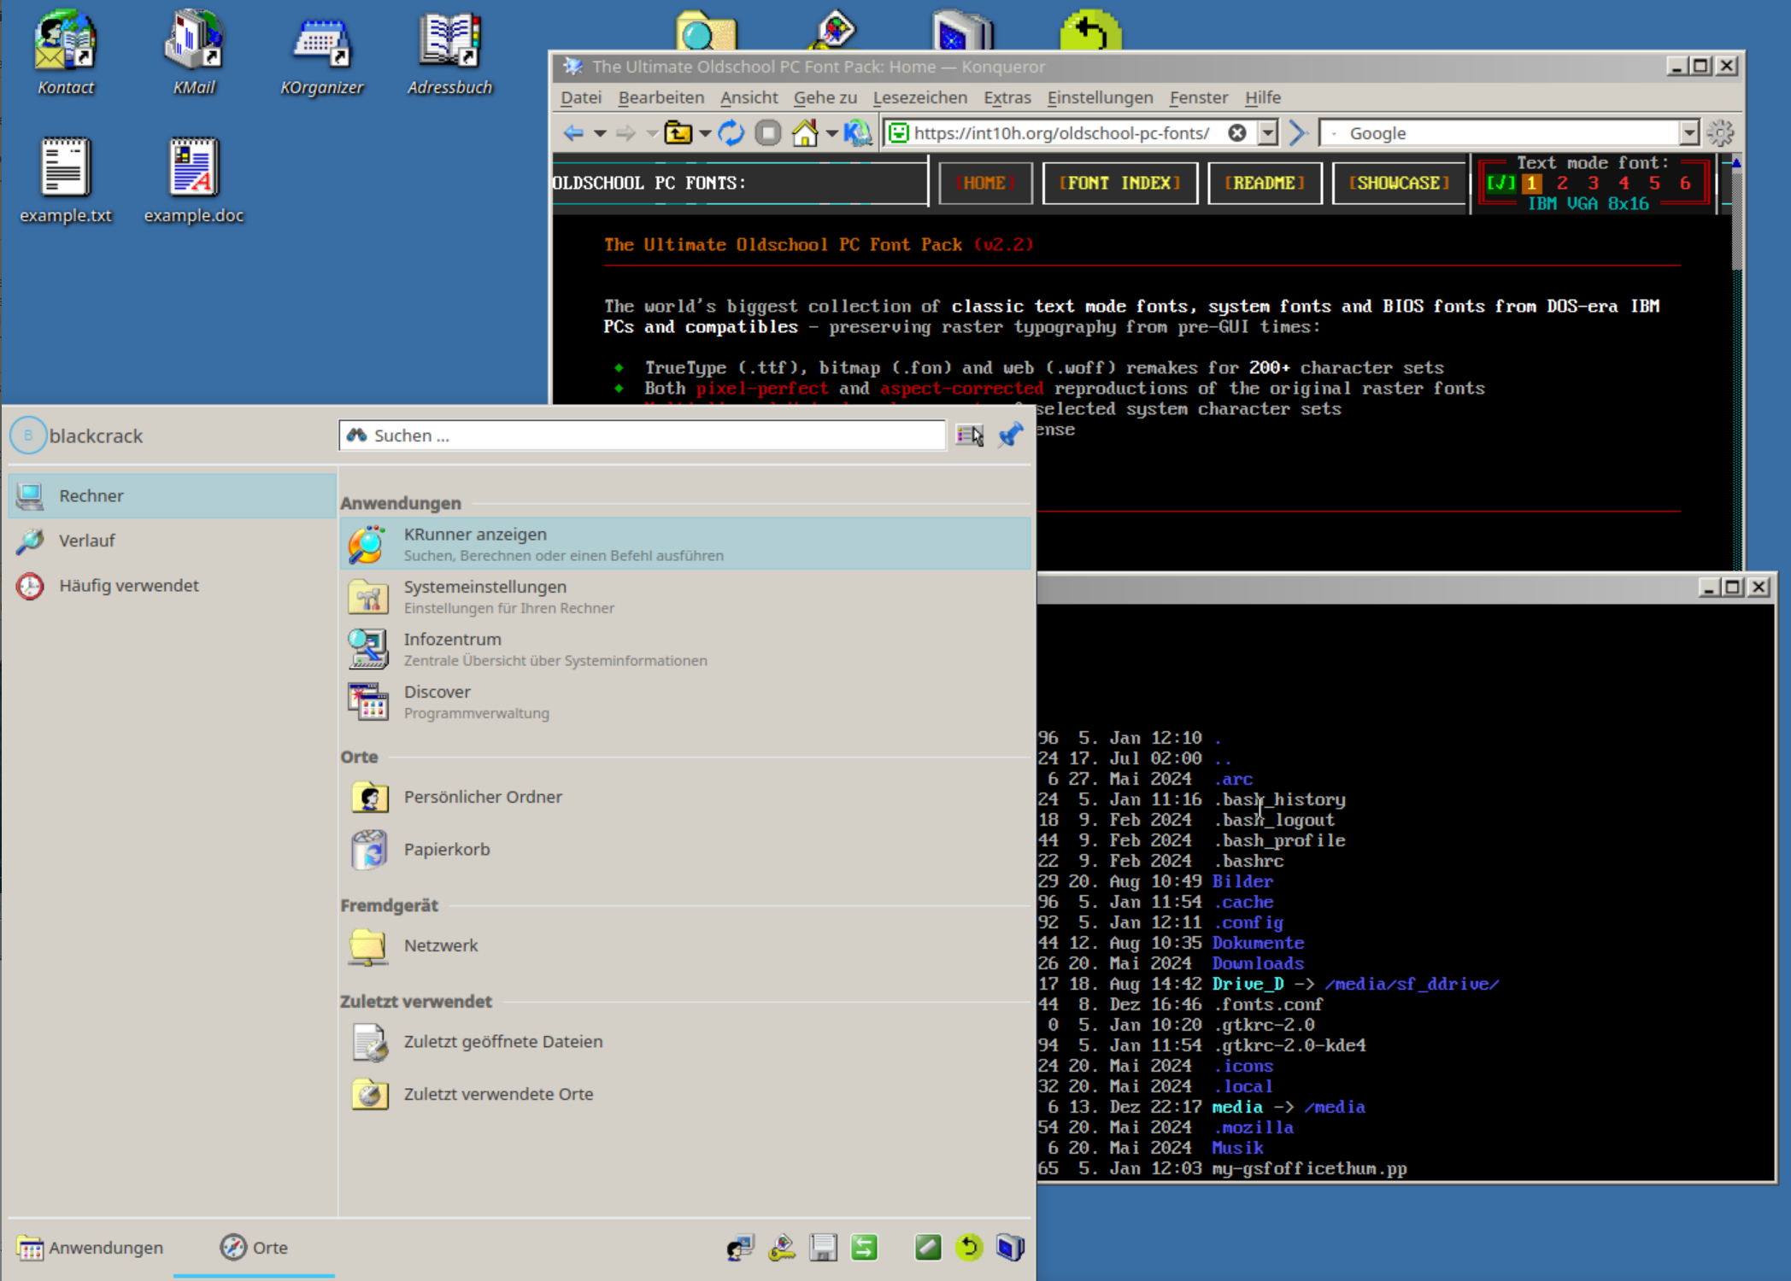Click the [HOME] link on the webpage
Image resolution: width=1791 pixels, height=1281 pixels.
[985, 183]
